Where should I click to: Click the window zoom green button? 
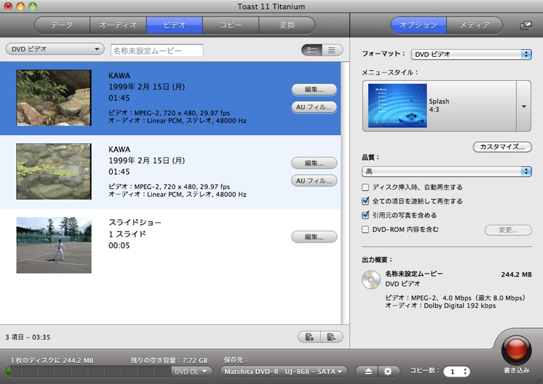[33, 6]
